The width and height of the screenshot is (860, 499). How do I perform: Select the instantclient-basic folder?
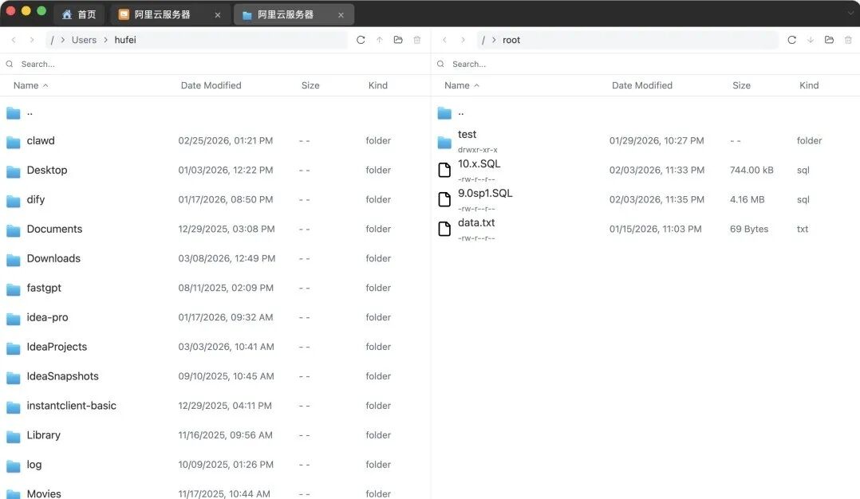tap(215, 406)
